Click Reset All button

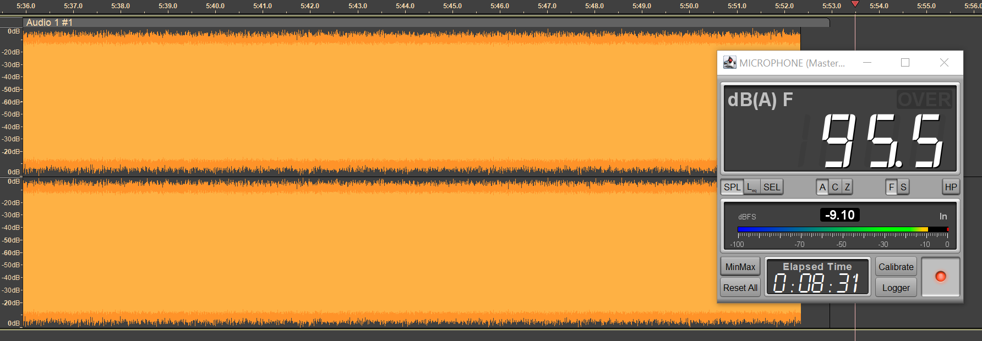740,288
